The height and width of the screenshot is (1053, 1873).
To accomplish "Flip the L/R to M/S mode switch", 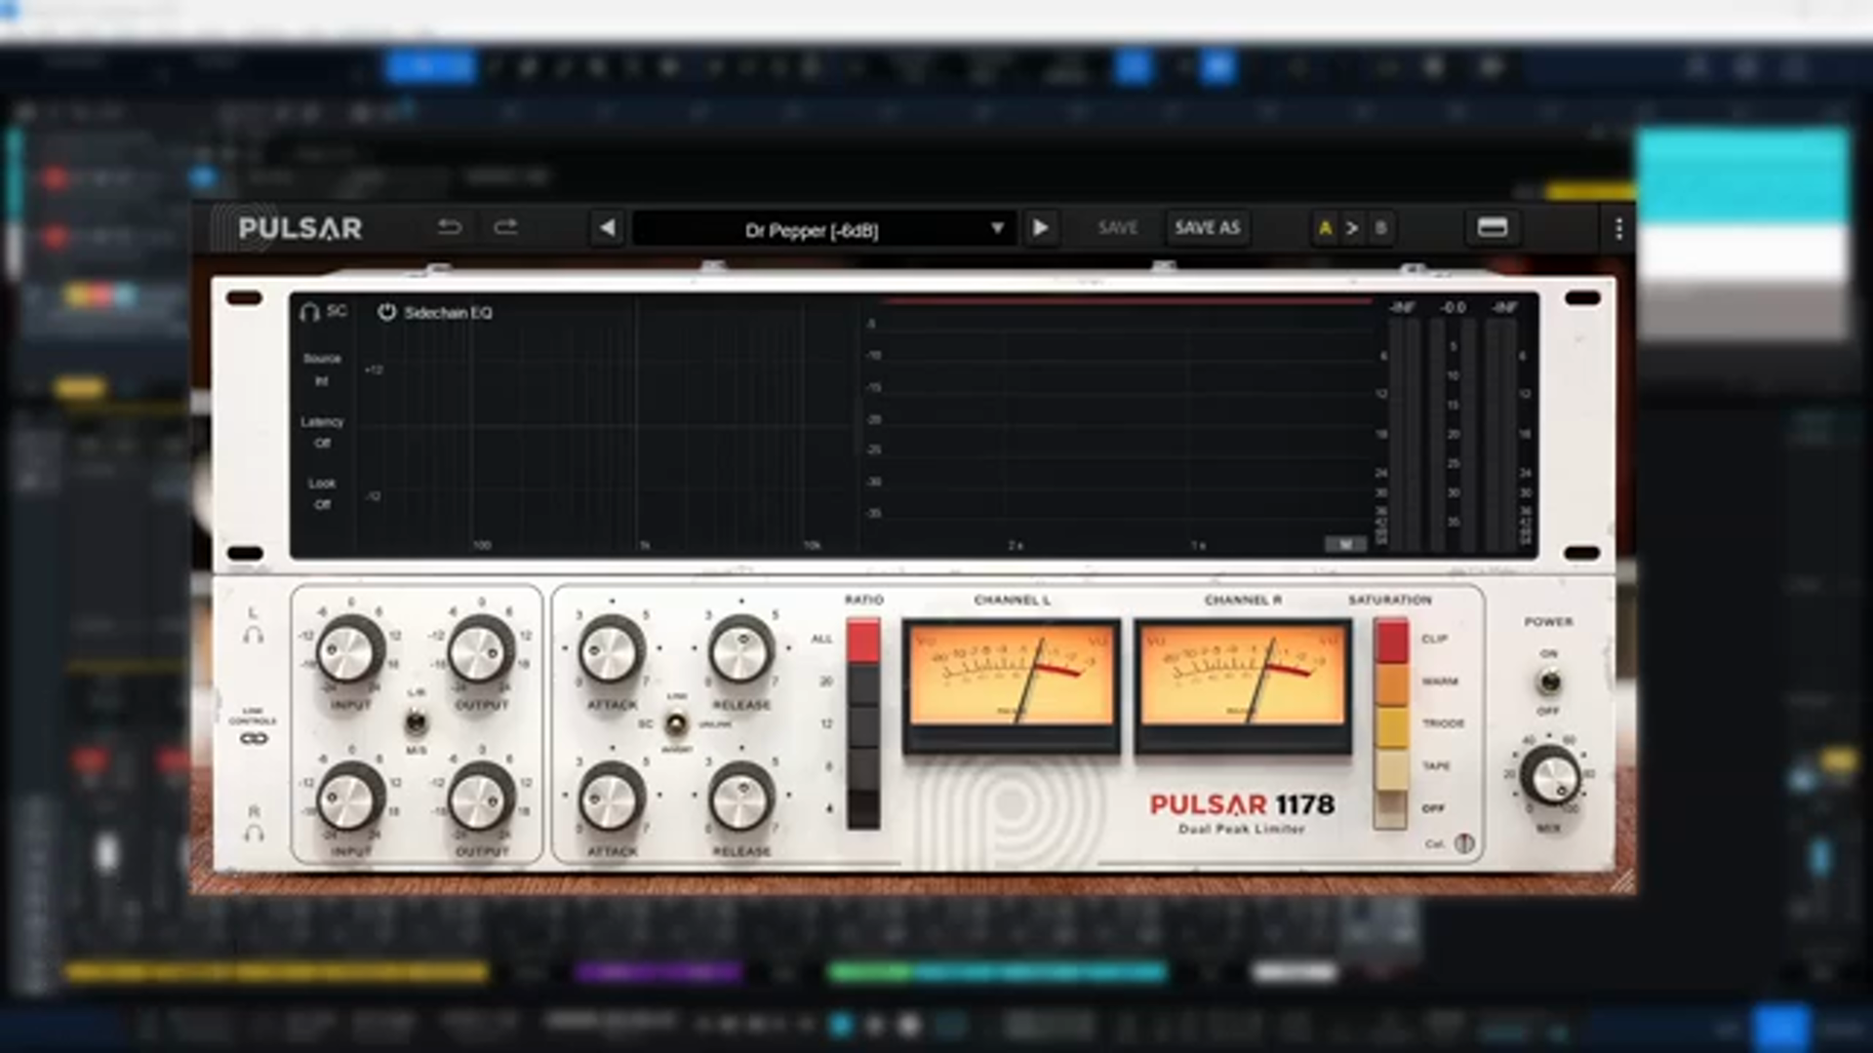I will point(416,722).
